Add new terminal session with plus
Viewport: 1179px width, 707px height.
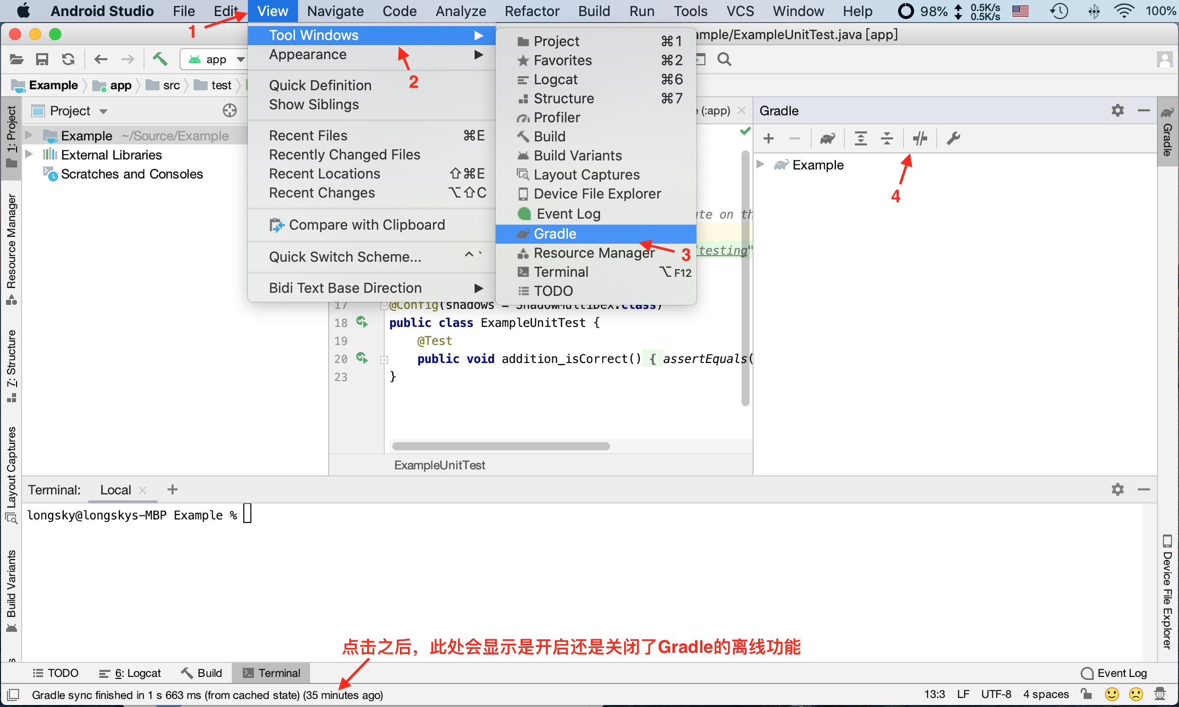pyautogui.click(x=173, y=489)
